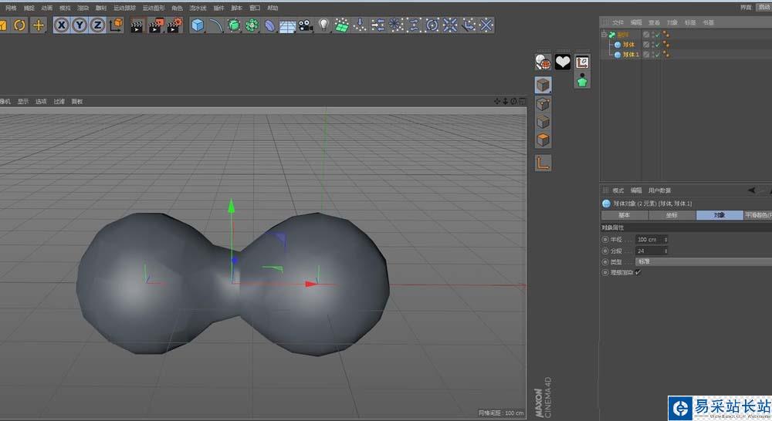The image size is (772, 421).
Task: Click the black heart icon
Action: (563, 62)
